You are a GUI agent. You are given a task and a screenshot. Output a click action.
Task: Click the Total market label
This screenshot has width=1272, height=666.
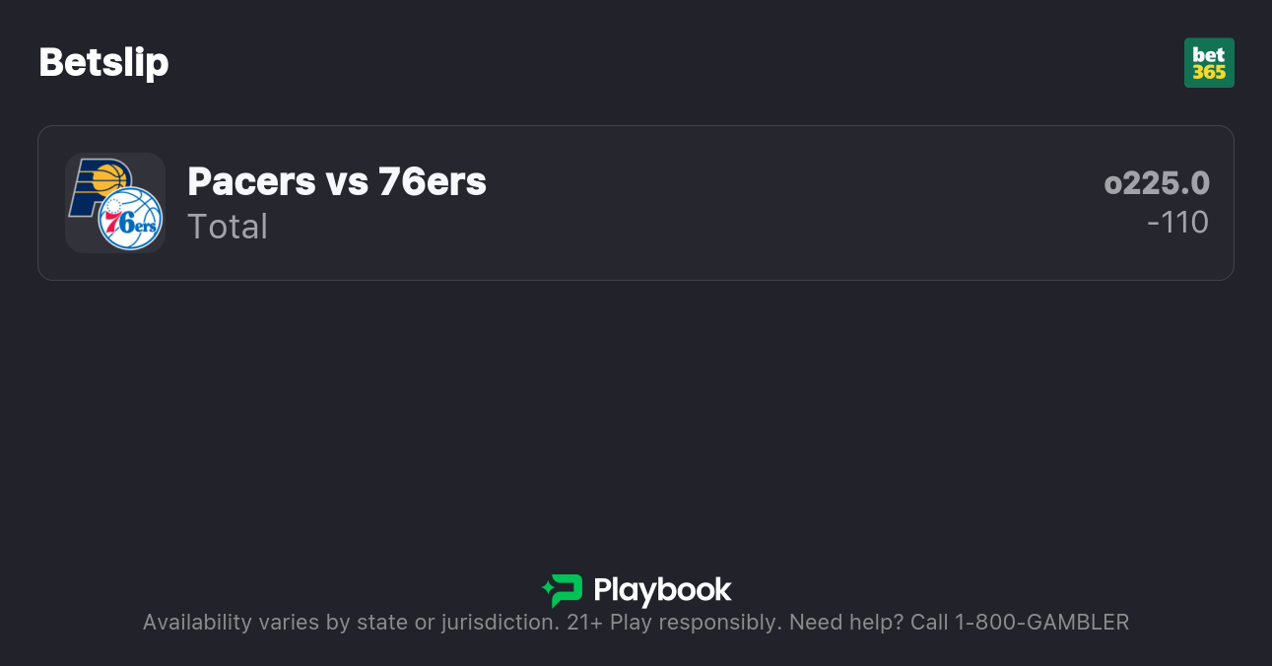click(x=228, y=227)
